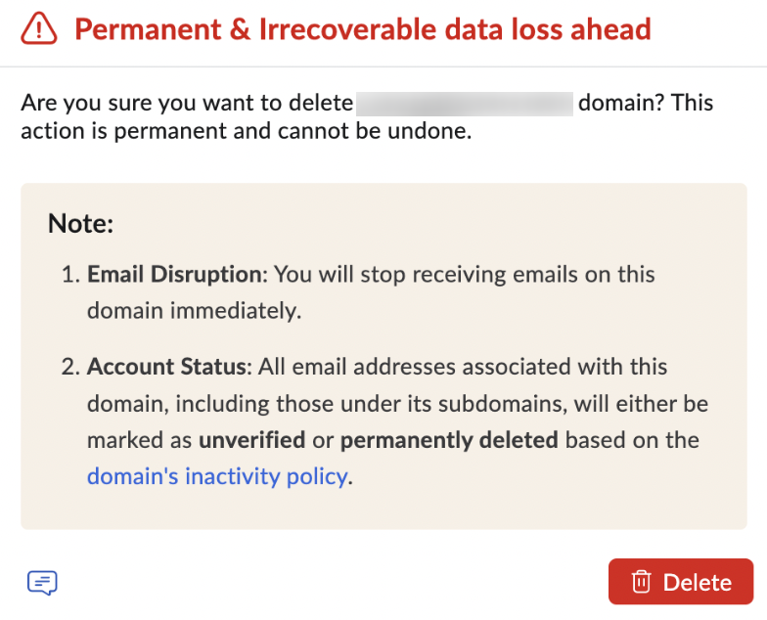
Task: Click list number 2 in the note
Action: 69,367
